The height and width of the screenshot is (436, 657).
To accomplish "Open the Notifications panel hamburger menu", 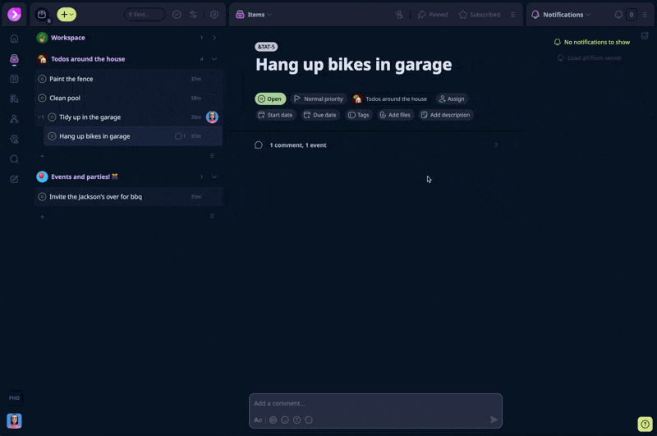I will click(x=645, y=15).
